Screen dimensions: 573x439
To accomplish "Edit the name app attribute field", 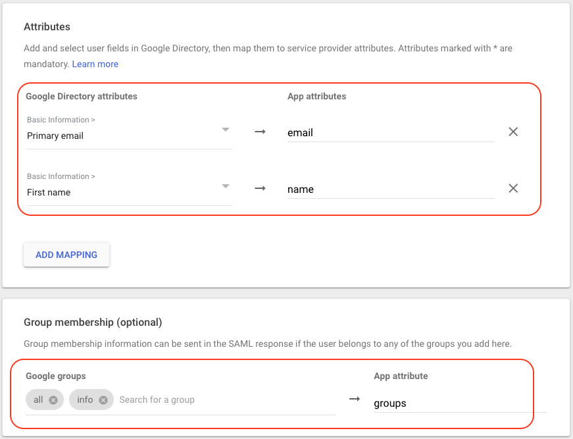I will coord(391,190).
